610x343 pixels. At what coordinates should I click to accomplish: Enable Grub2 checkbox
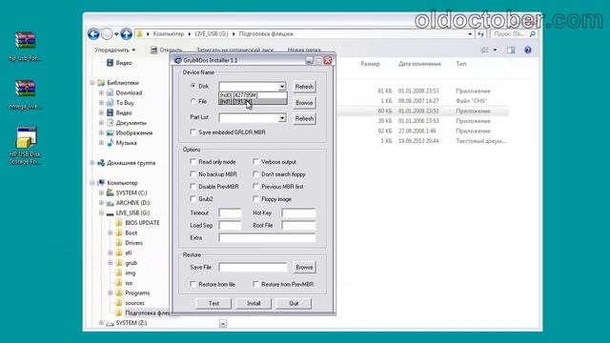point(193,199)
